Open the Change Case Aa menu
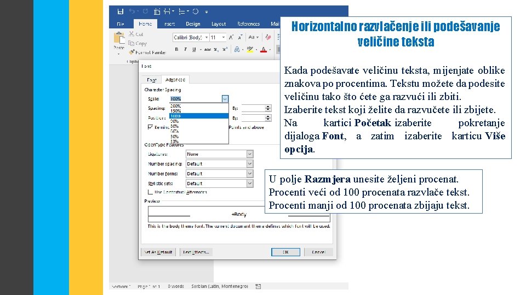 253,37
